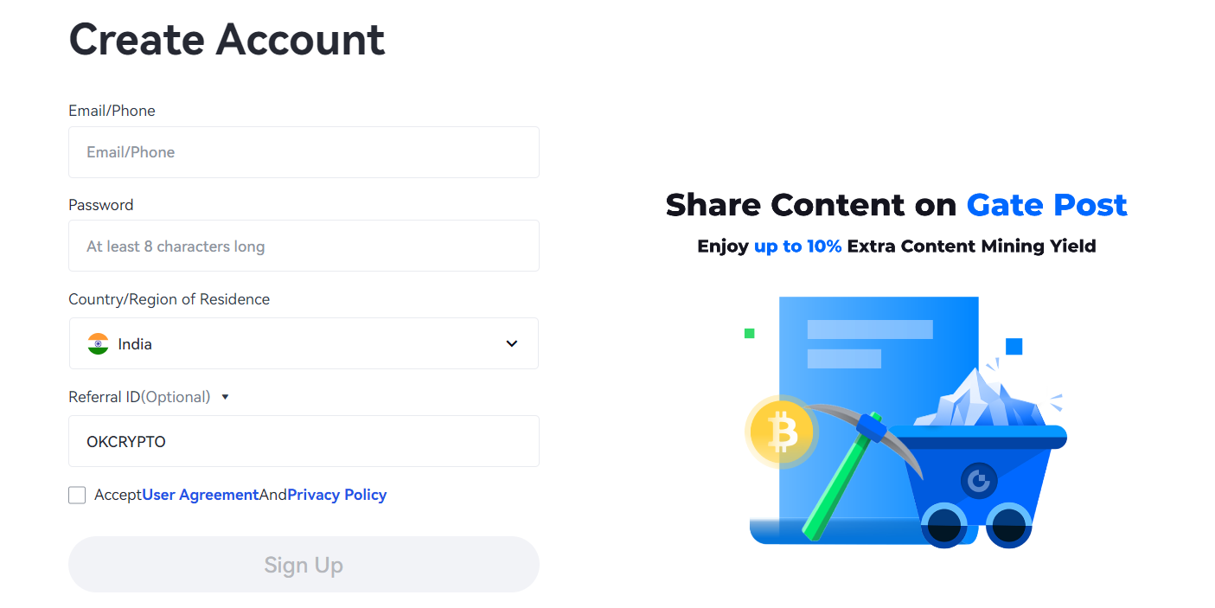This screenshot has width=1215, height=608.
Task: Click the Gate Post highlighted text
Action: [x=1046, y=205]
